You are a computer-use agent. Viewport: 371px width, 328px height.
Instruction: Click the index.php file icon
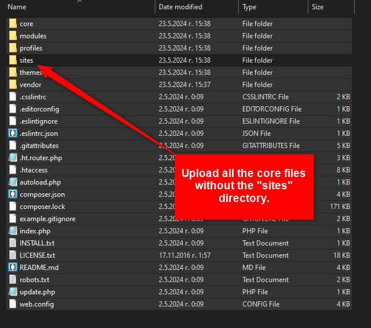(x=13, y=231)
